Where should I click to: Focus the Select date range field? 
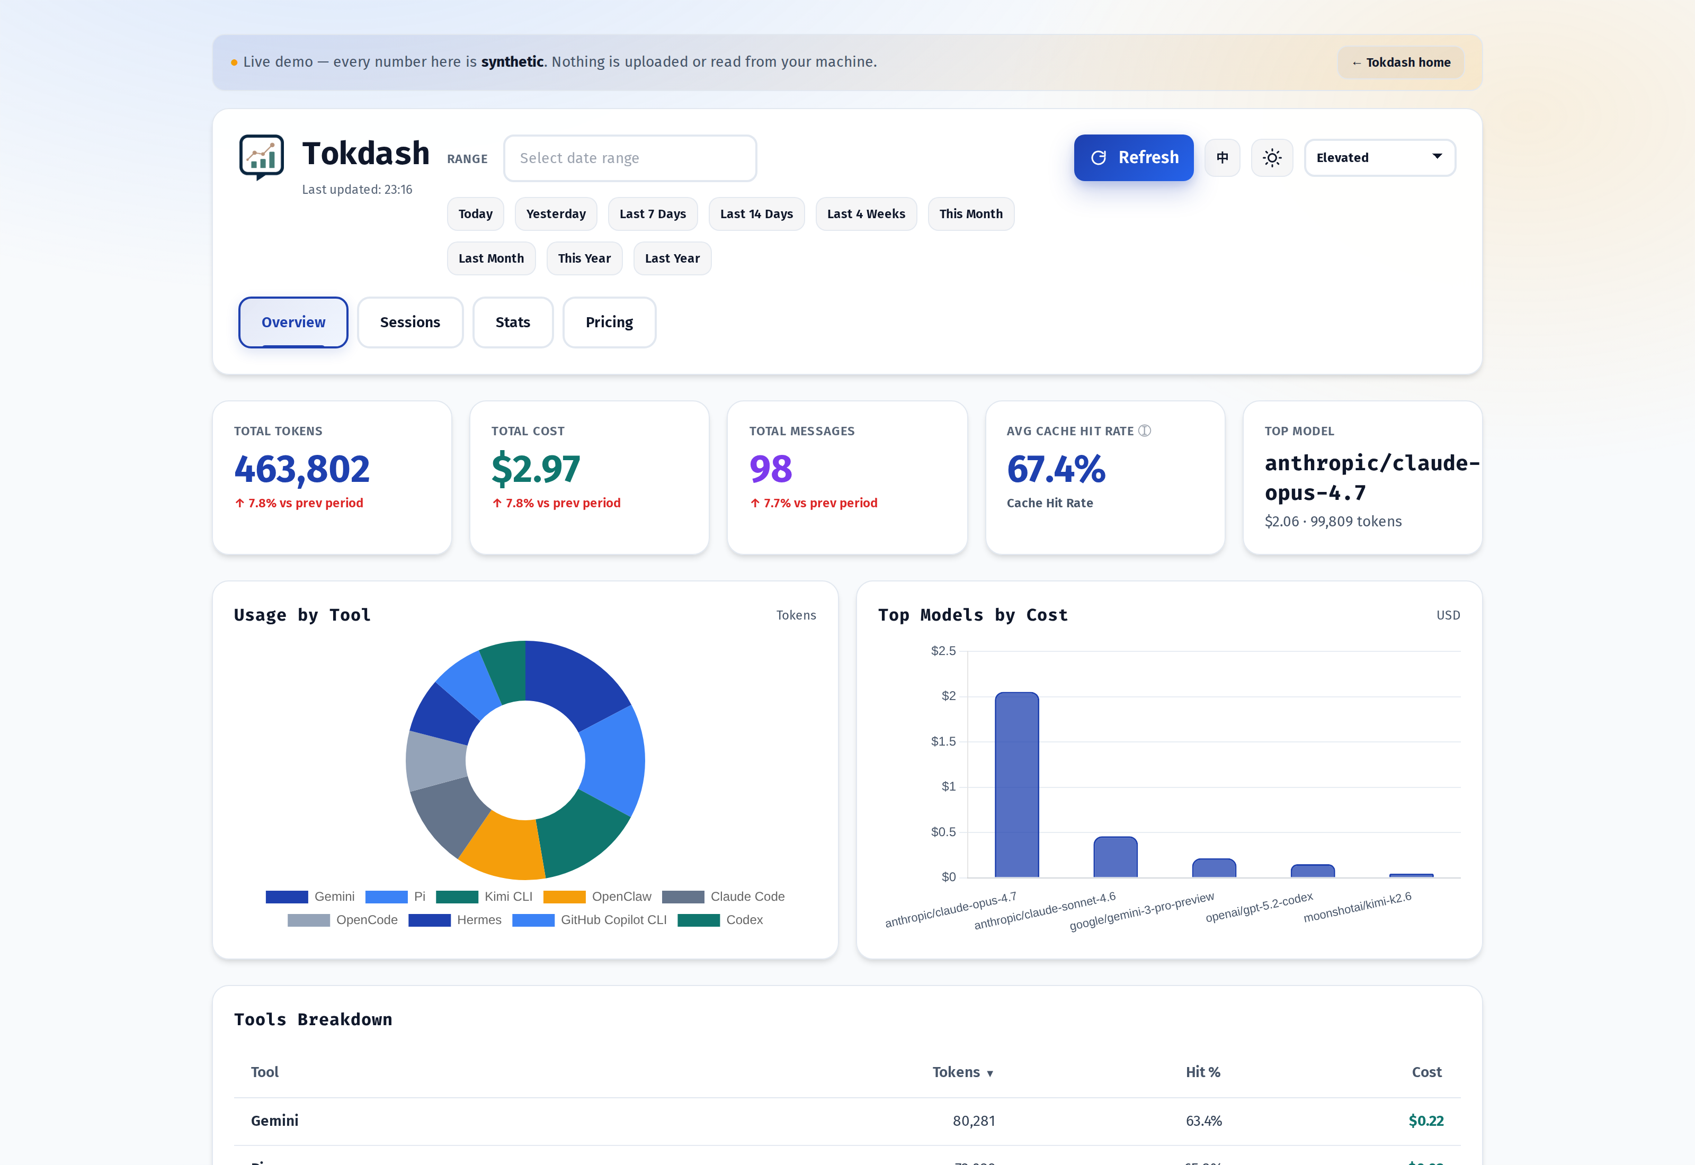click(x=630, y=158)
